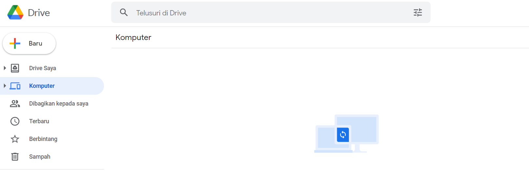Image resolution: width=529 pixels, height=178 pixels.
Task: Click the Sampah trash bin icon
Action: tap(15, 157)
